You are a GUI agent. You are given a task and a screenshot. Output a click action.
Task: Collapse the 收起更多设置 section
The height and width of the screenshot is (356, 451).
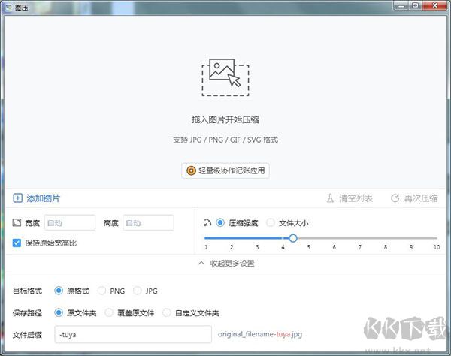pos(225,263)
